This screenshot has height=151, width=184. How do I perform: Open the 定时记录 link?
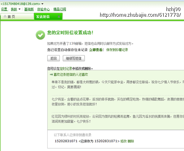pos(66,69)
